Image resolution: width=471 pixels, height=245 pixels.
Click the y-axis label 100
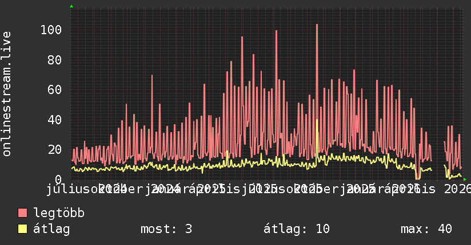(x=51, y=30)
